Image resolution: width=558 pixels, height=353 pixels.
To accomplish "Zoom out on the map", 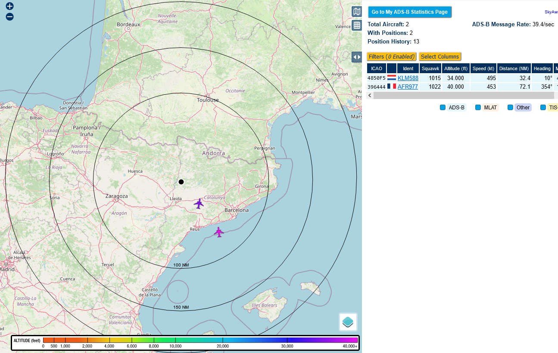I will (9, 17).
